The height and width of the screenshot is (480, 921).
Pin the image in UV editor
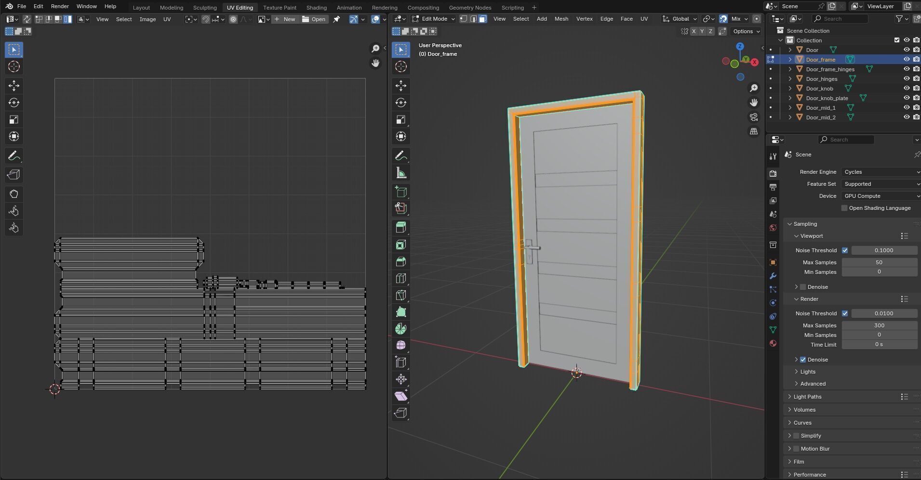point(336,19)
